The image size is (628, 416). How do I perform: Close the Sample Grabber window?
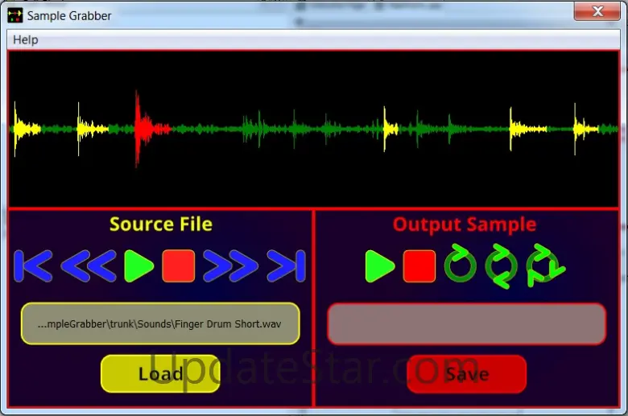tap(597, 11)
